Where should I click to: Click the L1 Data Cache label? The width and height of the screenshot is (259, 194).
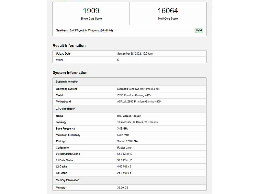coord(64,160)
